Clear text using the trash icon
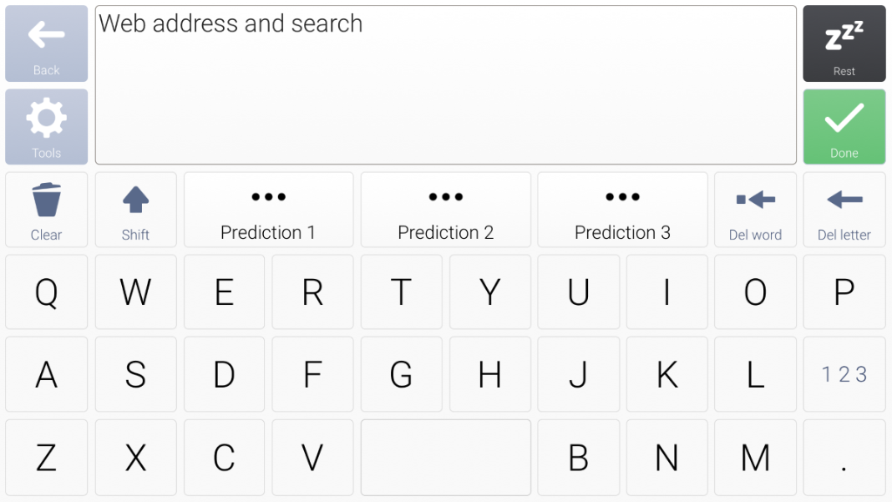 click(46, 209)
